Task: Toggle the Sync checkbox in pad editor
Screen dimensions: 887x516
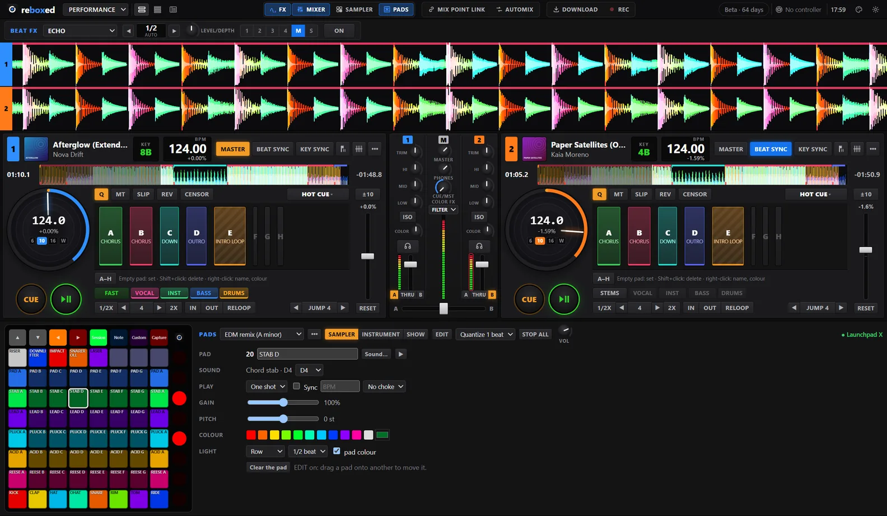Action: click(x=296, y=386)
